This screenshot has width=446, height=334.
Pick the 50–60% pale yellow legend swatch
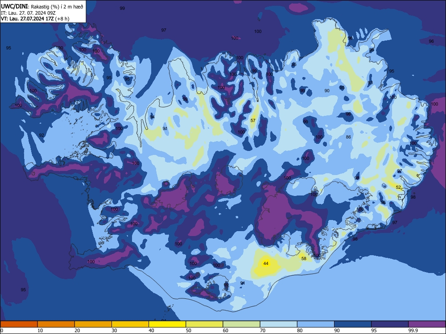coord(204,324)
